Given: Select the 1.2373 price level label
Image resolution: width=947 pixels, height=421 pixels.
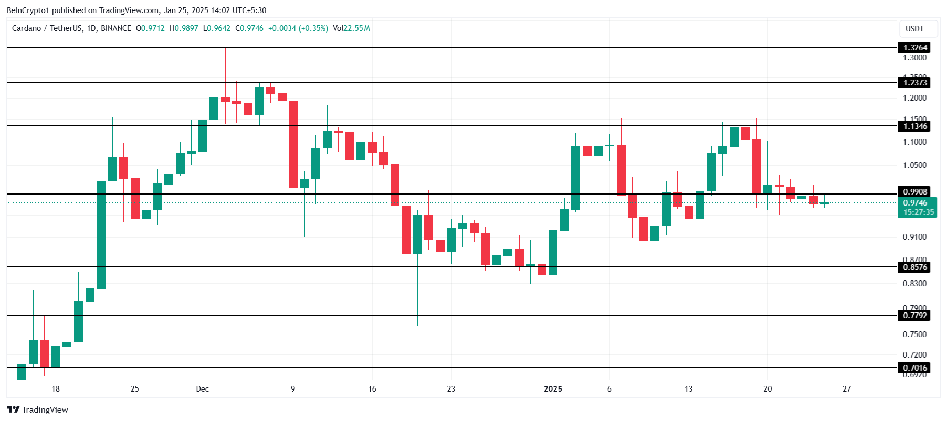Looking at the screenshot, I should [x=914, y=82].
